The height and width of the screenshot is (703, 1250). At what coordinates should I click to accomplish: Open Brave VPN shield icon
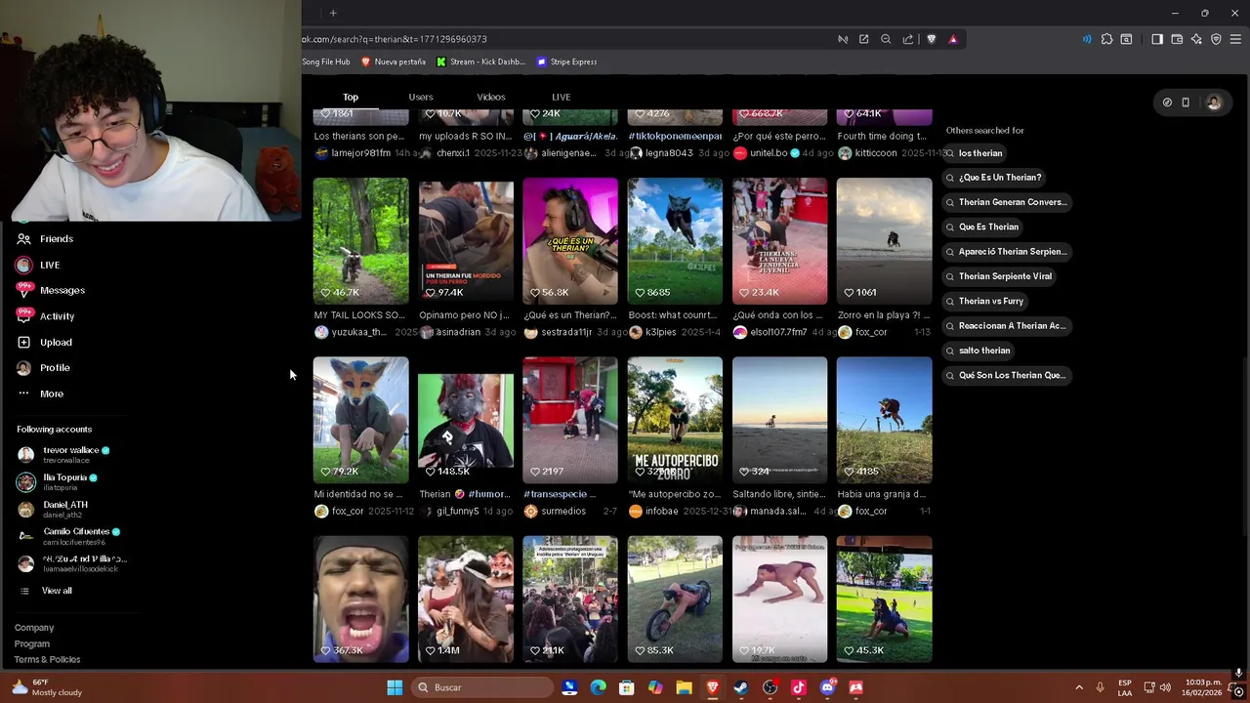1216,39
